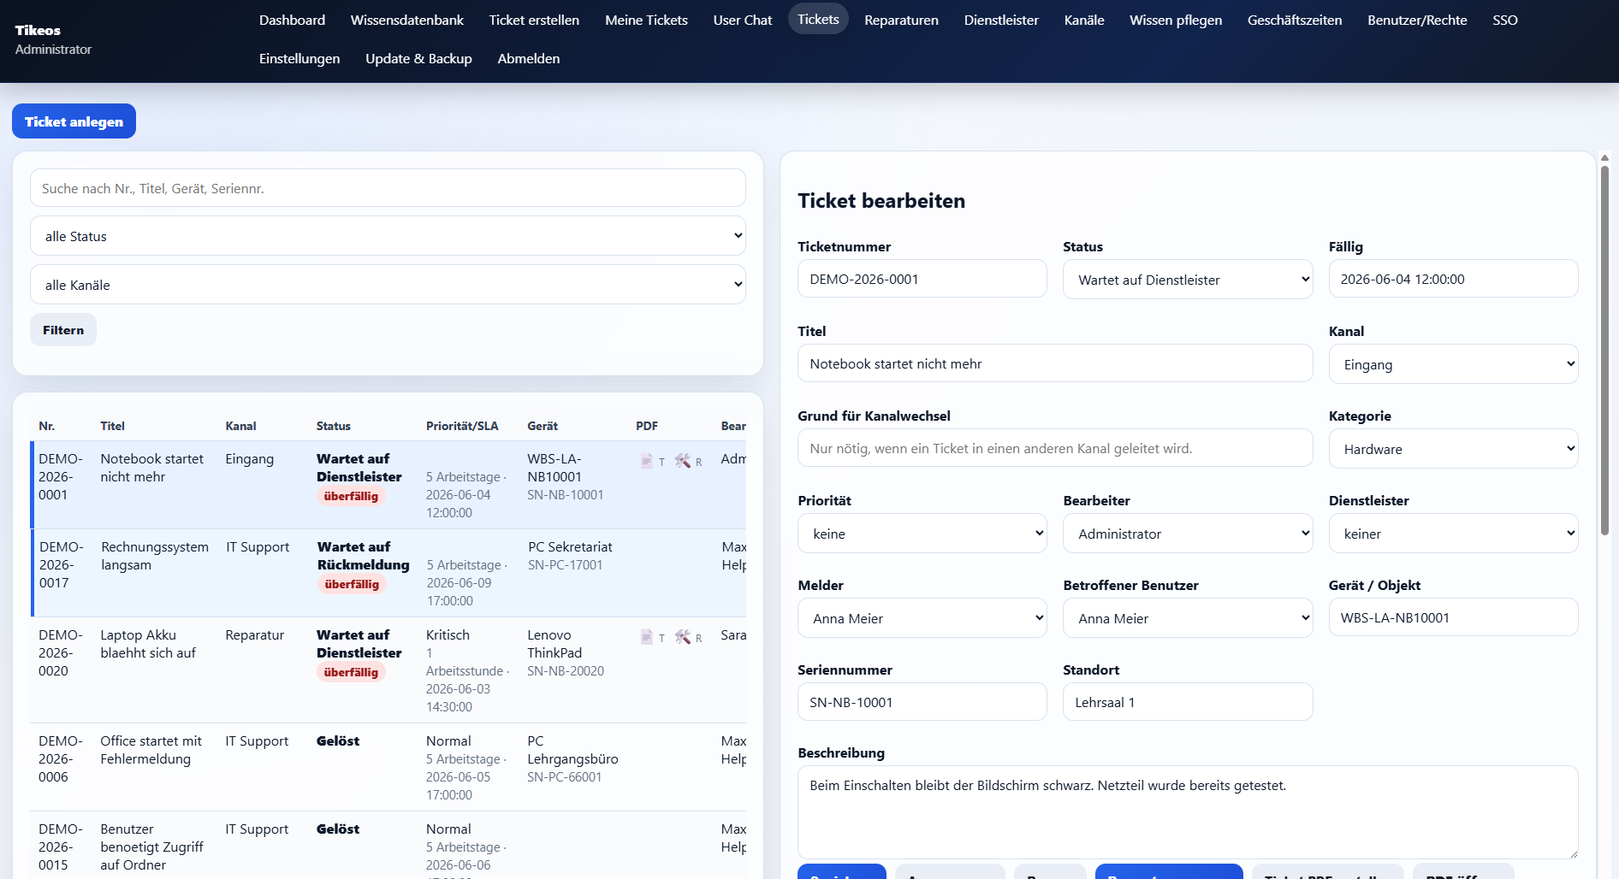Click the Standort field 'Lehrsaal 1'
1619x879 pixels.
(1188, 702)
